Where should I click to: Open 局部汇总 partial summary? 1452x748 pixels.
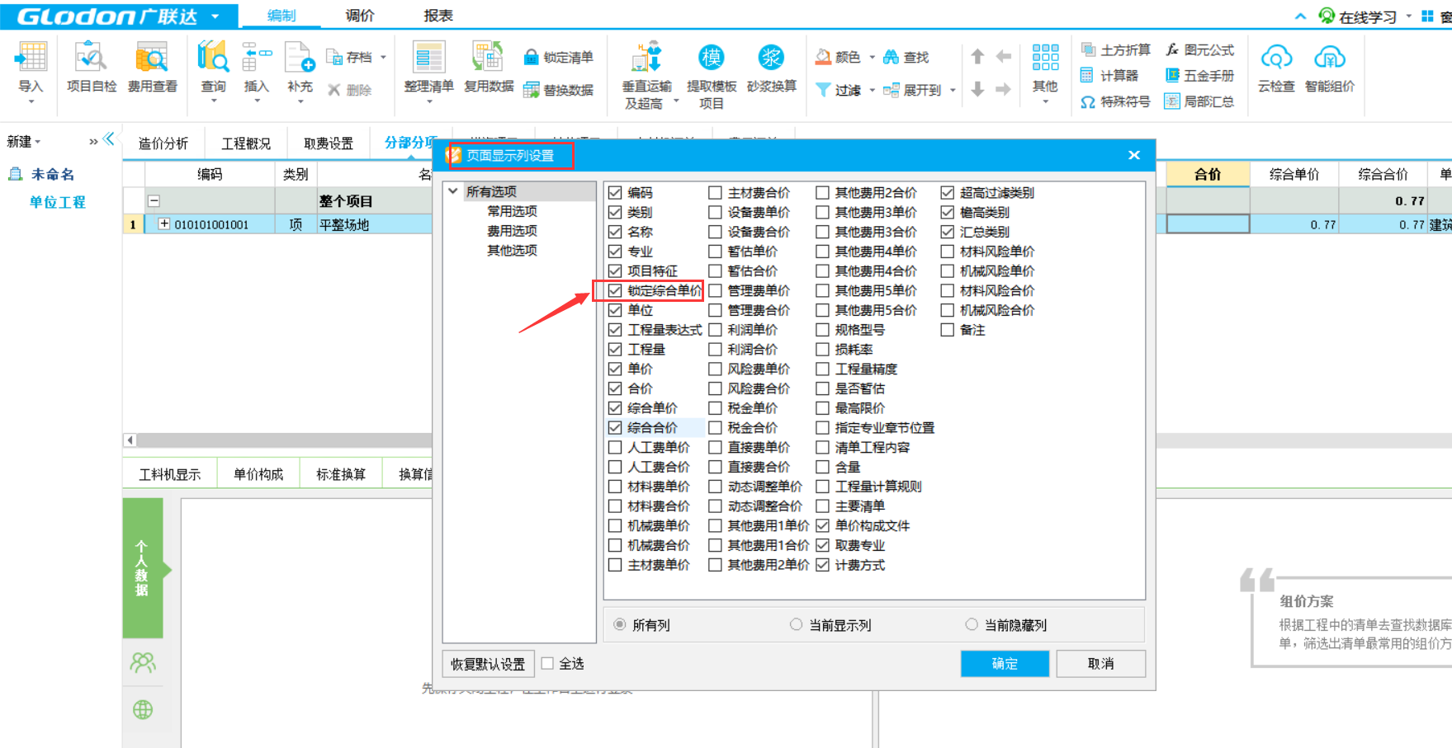coord(1199,101)
